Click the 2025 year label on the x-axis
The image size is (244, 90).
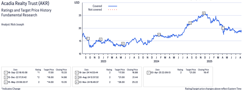[x=209, y=61]
